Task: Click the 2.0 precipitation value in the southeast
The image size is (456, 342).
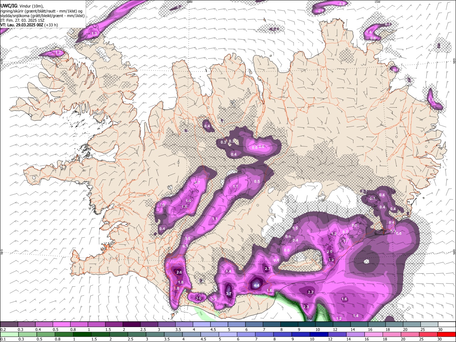Action: coord(330,252)
